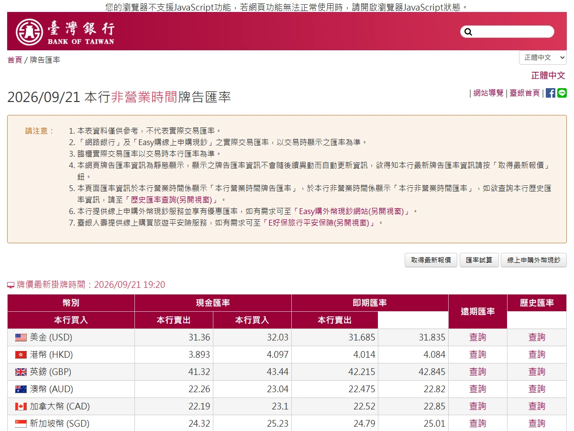
Task: Click the AUD value 23.04
Action: [x=277, y=389]
